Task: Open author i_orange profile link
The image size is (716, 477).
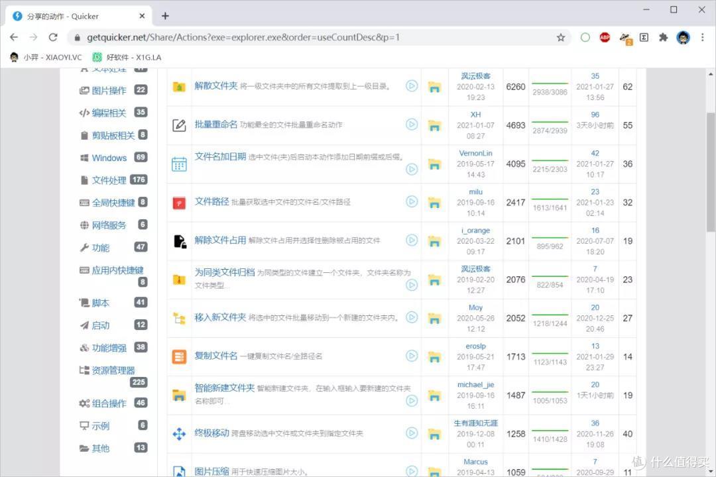Action: point(475,231)
